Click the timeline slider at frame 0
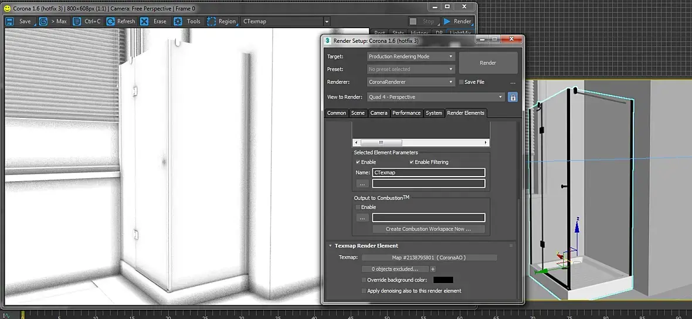Viewport: 692px width, 319px height. (x=23, y=314)
